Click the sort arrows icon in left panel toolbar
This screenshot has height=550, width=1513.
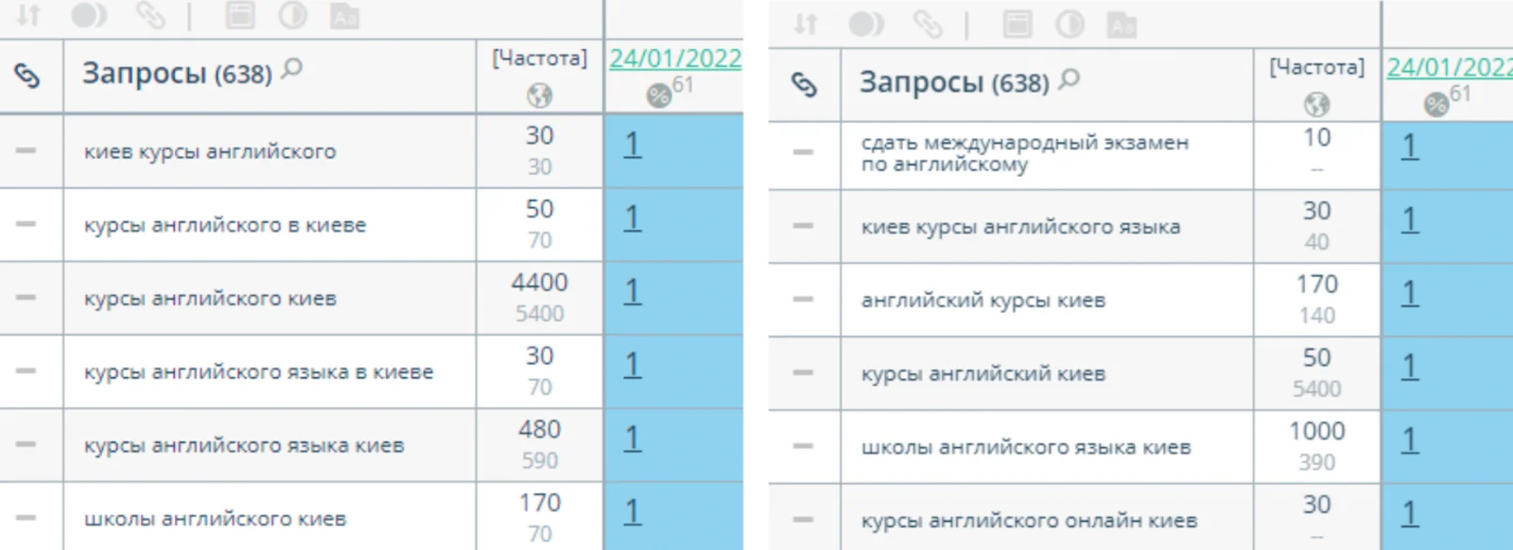pos(29,15)
